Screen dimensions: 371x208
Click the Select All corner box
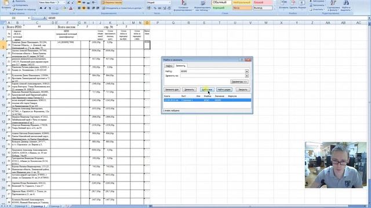(3, 23)
